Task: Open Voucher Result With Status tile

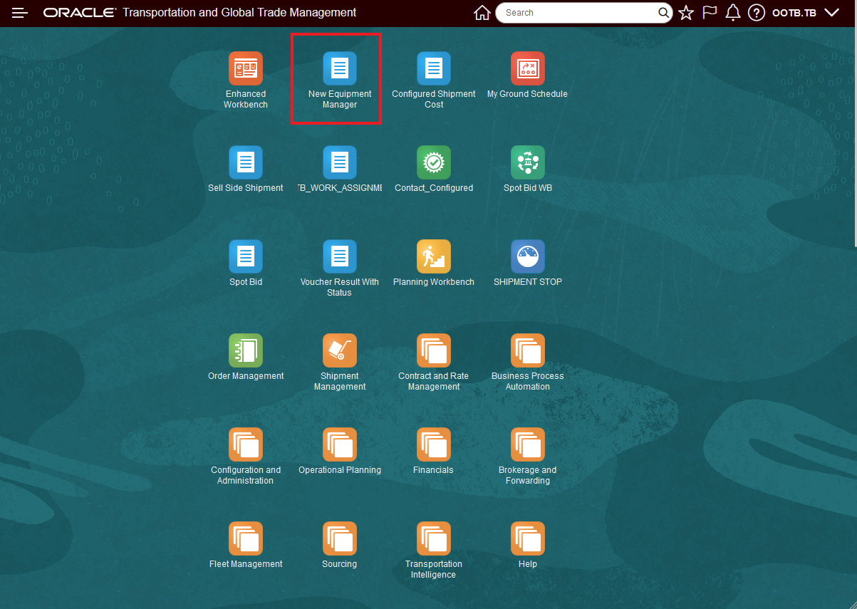Action: tap(340, 256)
